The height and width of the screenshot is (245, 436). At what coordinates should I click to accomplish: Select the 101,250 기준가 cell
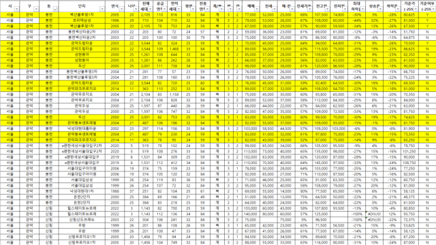coord(409,151)
